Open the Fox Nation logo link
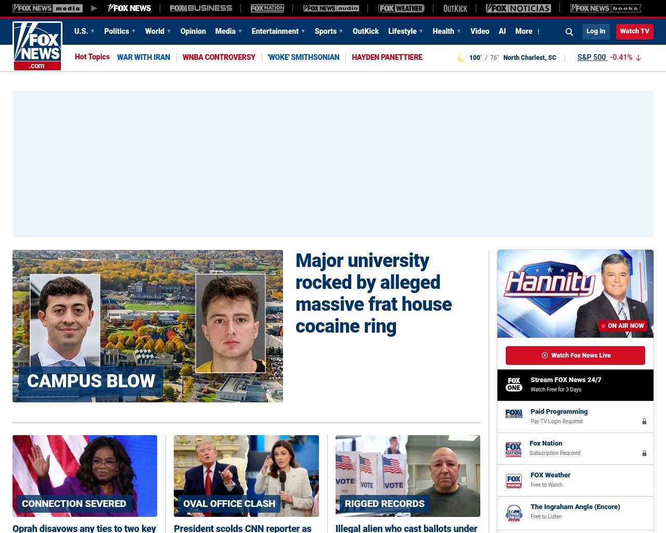 pyautogui.click(x=267, y=8)
